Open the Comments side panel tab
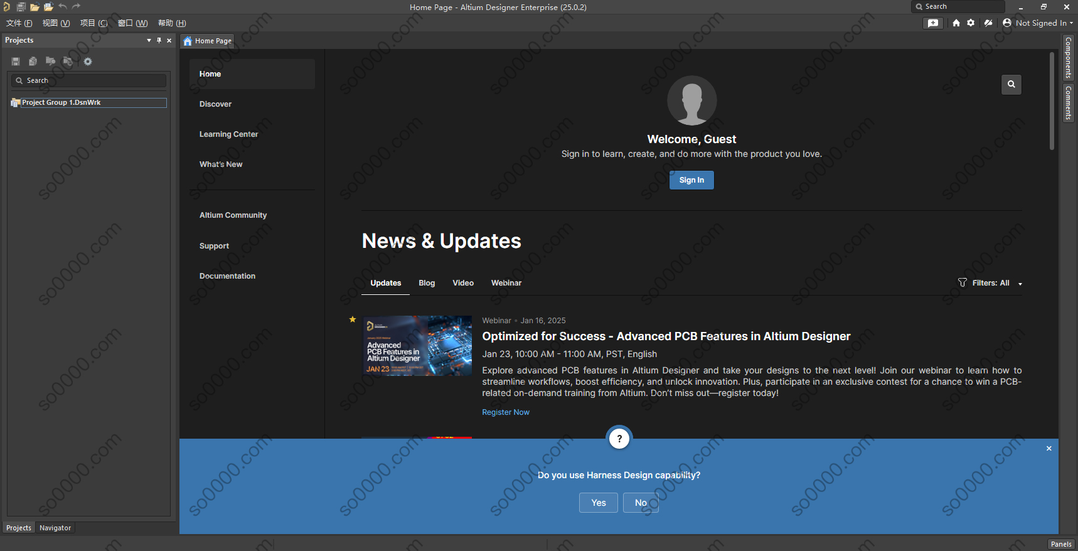Screen dimensions: 1078x551 (x=1068, y=102)
